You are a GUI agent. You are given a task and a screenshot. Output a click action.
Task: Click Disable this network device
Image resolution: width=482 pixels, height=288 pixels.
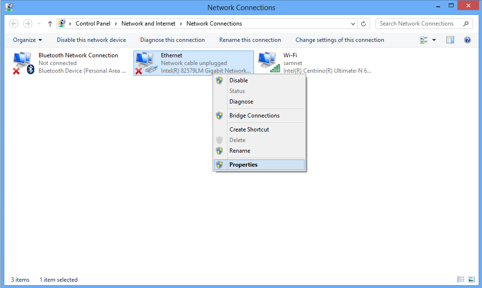coord(91,40)
